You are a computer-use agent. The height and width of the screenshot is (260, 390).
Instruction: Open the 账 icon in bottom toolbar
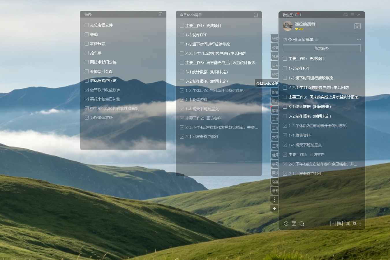click(340, 224)
